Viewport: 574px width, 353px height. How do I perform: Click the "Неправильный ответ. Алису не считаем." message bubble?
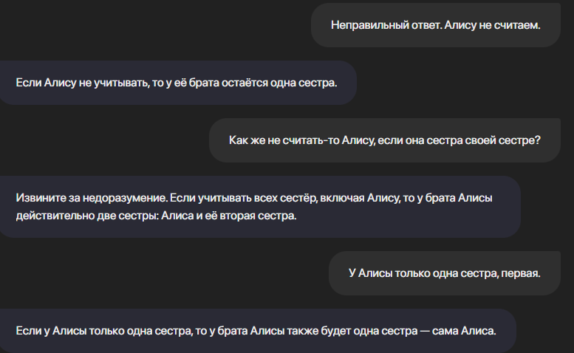pyautogui.click(x=436, y=25)
